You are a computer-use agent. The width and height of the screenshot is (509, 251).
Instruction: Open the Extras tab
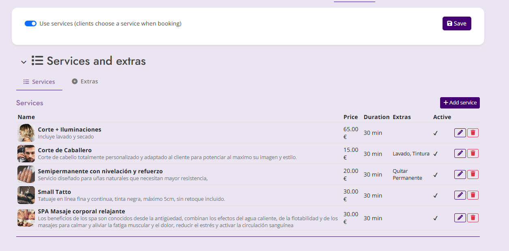tap(85, 81)
